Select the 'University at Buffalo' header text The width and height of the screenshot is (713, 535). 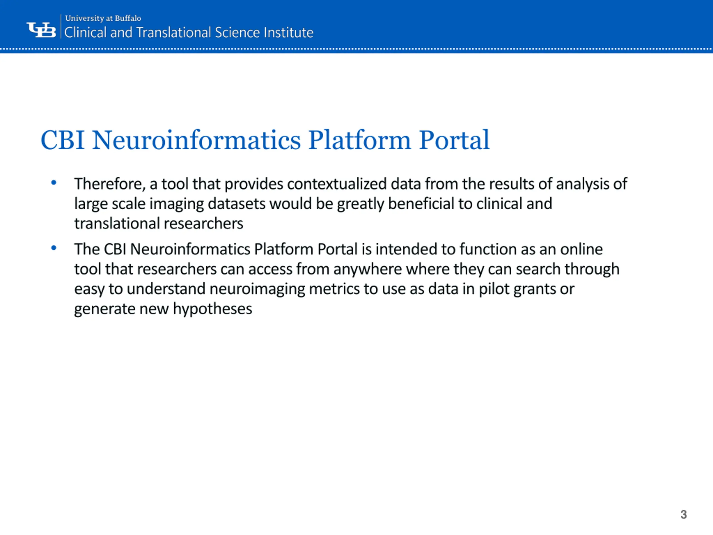tap(103, 18)
